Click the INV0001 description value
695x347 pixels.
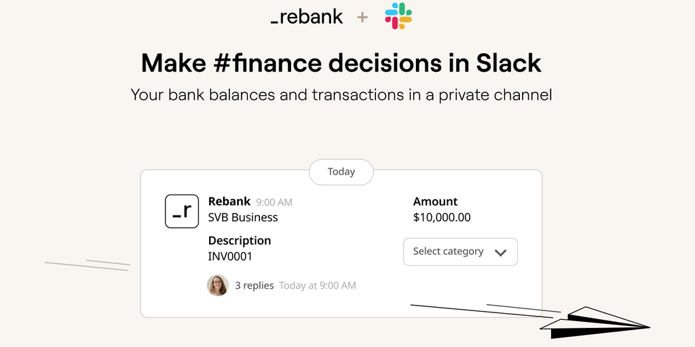click(x=231, y=257)
